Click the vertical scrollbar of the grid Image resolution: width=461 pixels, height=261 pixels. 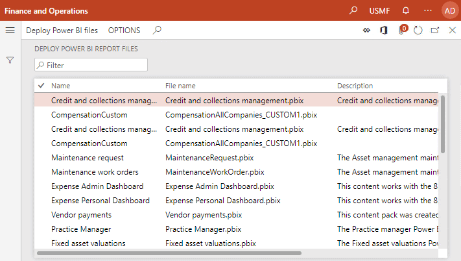pos(442,124)
